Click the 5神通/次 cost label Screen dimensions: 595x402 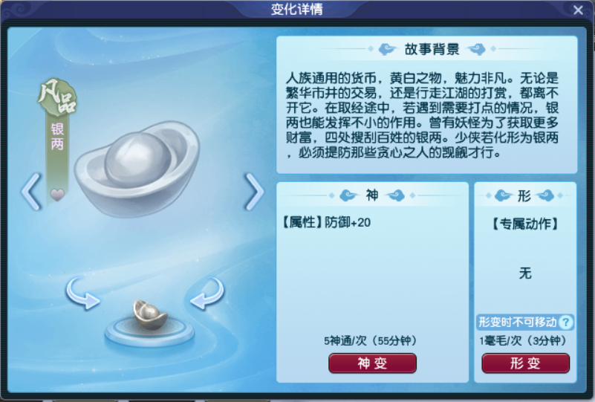coord(370,340)
